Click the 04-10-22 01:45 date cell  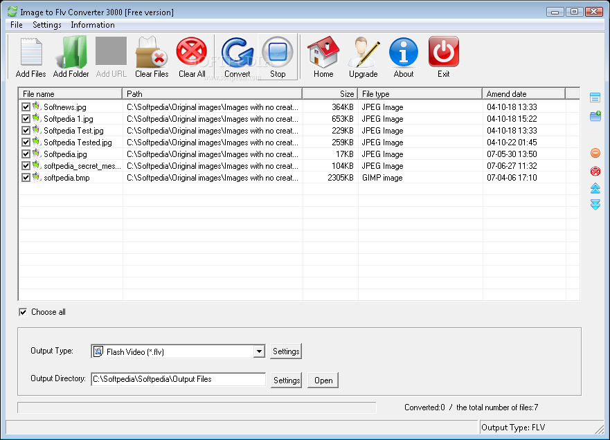coord(512,143)
